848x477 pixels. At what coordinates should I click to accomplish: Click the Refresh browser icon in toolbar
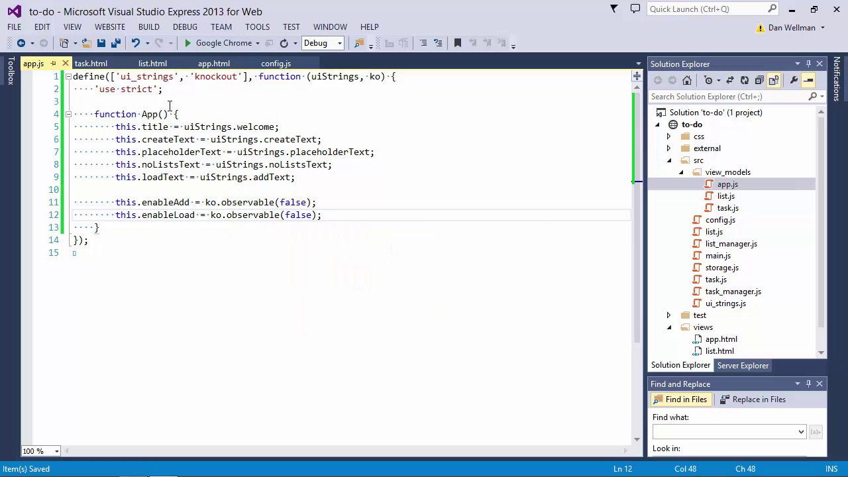(284, 43)
